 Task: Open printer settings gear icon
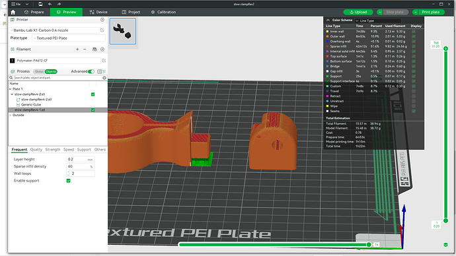[102, 20]
